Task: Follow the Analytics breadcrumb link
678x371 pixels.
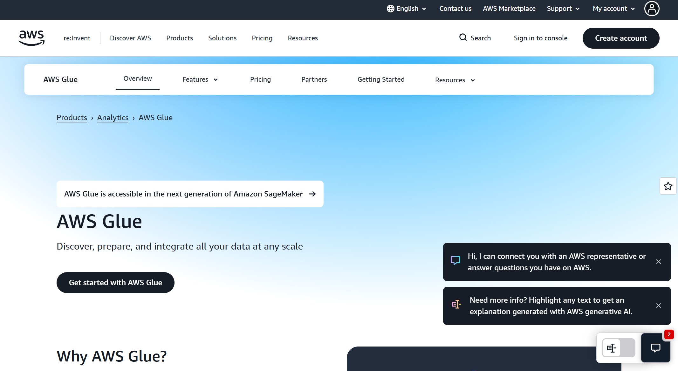Action: pyautogui.click(x=113, y=118)
